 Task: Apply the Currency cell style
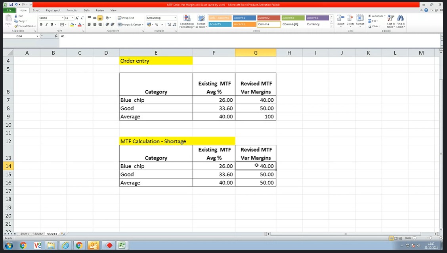pos(317,24)
